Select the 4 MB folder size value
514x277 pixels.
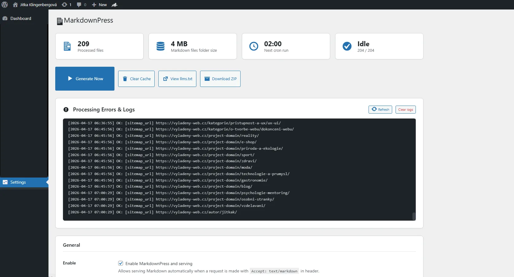(179, 44)
